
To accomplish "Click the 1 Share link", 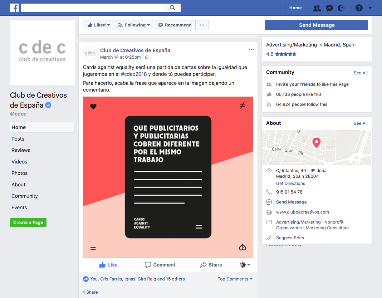I will coord(90,292).
